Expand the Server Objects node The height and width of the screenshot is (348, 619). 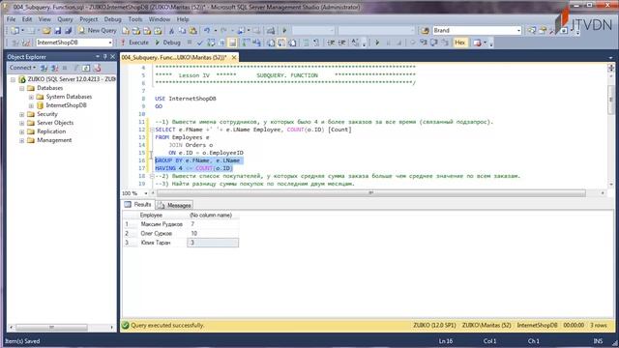(x=22, y=123)
